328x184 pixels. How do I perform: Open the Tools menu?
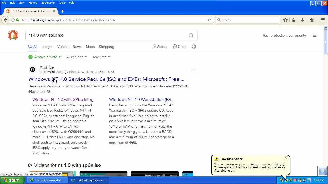click(x=61, y=3)
